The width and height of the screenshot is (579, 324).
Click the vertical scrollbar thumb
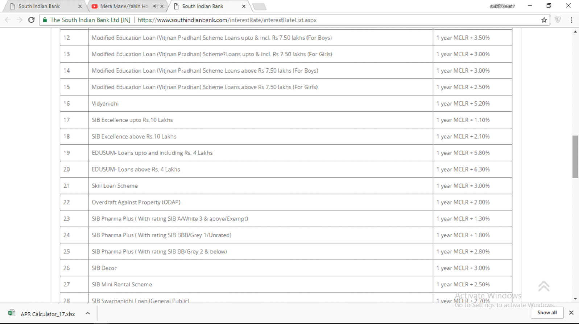pos(575,157)
